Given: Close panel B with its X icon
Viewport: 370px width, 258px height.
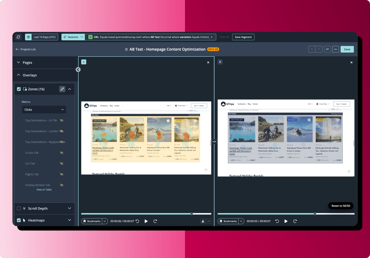Looking at the screenshot, I should tap(352, 62).
